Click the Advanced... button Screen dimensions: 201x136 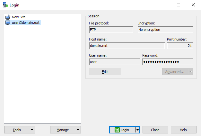(x=175, y=72)
